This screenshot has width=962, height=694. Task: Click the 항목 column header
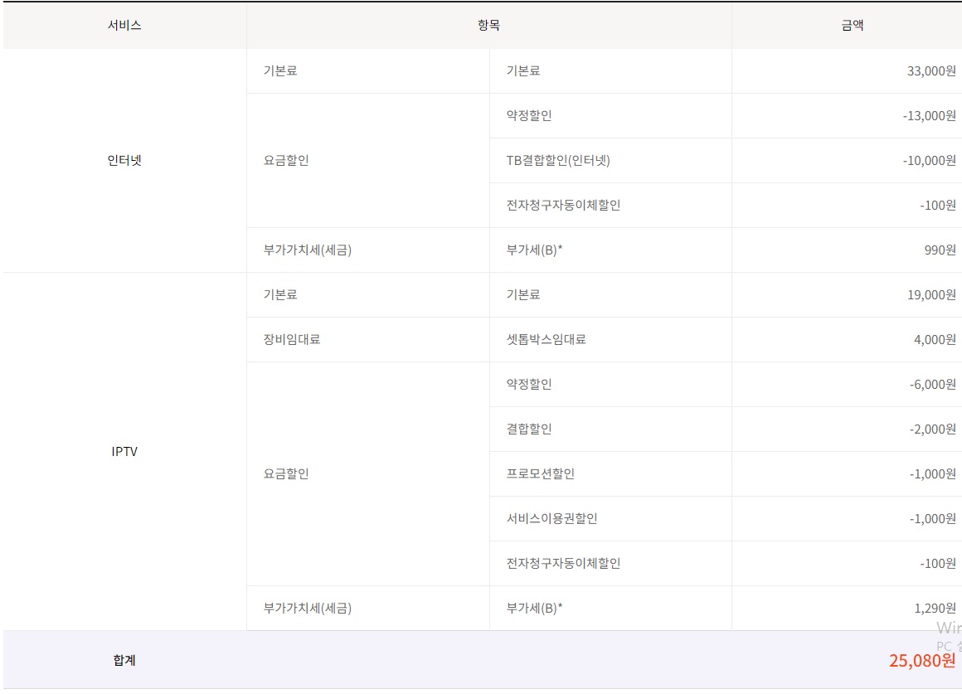[488, 26]
